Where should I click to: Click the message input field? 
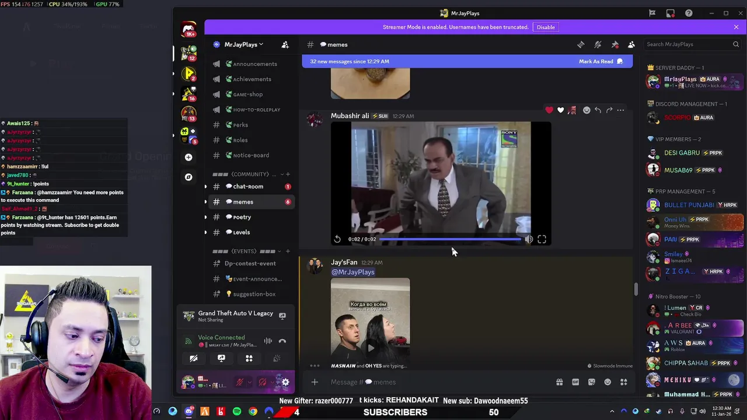pyautogui.click(x=438, y=382)
